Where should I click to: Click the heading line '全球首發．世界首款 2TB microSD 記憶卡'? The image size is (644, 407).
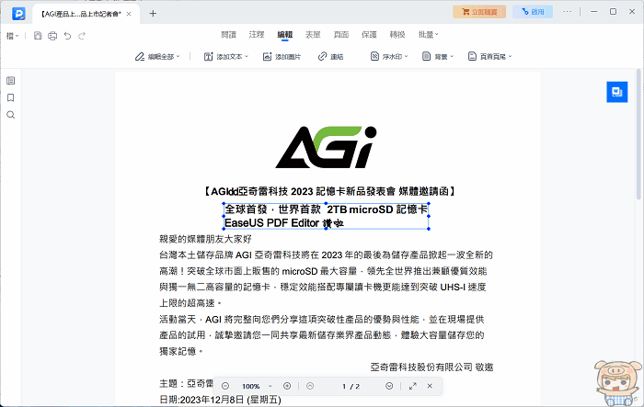326,209
